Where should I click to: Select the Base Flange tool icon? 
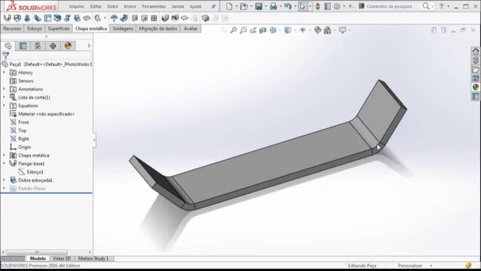(x=7, y=18)
